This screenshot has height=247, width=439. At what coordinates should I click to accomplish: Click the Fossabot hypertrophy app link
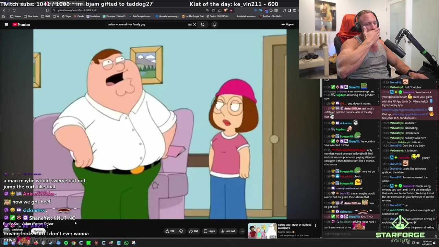point(405,109)
